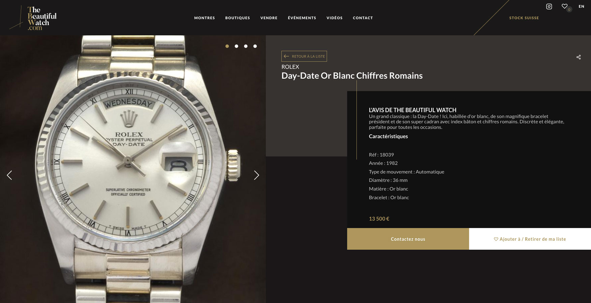Click the Contactez nous button
Image resolution: width=591 pixels, height=303 pixels.
(x=408, y=239)
